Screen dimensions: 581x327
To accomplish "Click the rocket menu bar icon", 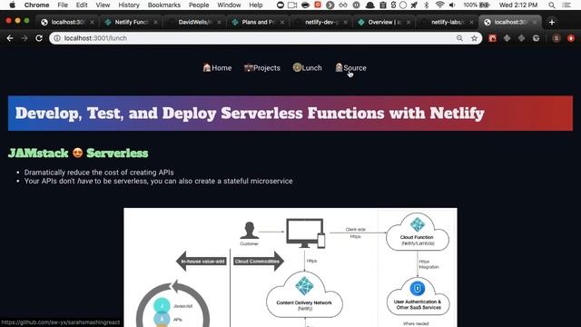I will [x=414, y=5].
